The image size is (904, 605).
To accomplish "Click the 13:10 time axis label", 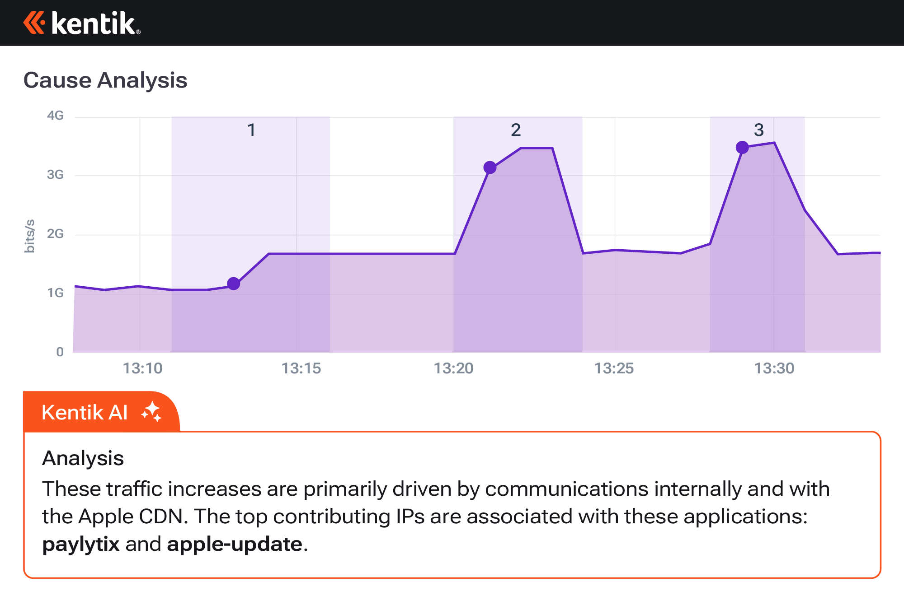I will coord(142,368).
